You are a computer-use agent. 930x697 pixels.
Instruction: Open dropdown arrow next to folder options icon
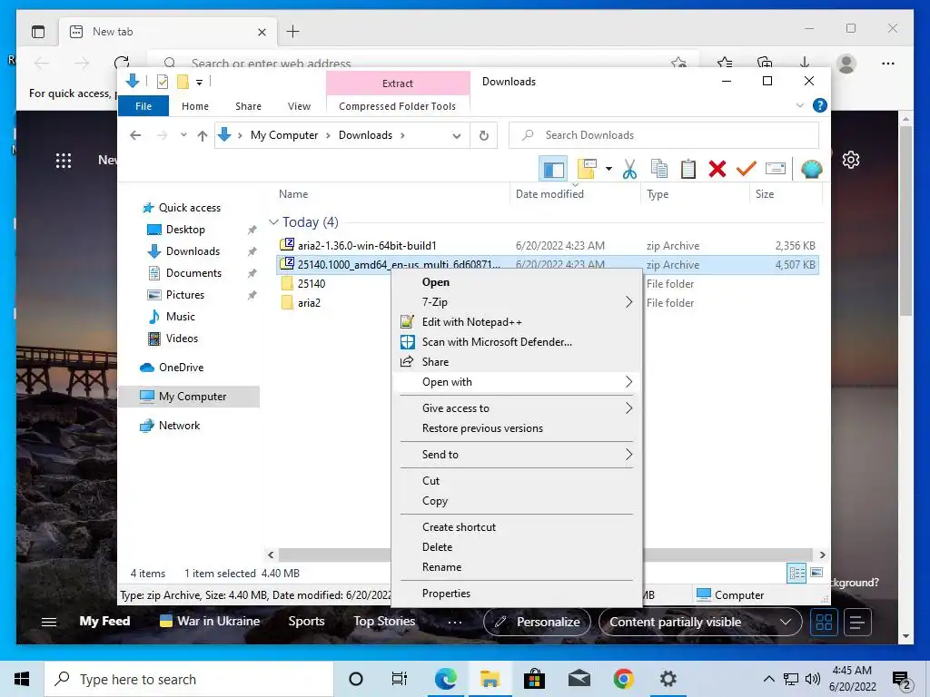608,170
